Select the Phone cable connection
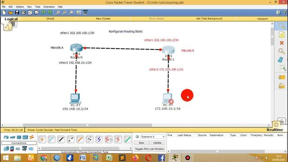The image size is (288, 162). [x=90, y=139]
